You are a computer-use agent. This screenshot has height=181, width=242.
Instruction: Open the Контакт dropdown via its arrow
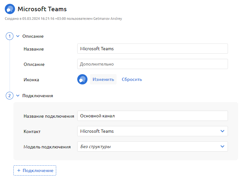(223, 131)
